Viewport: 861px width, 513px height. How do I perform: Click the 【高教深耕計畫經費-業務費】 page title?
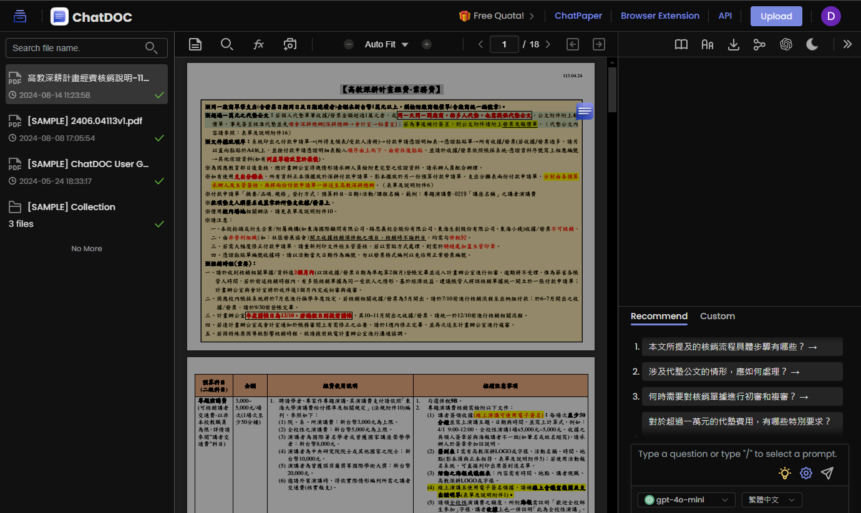point(391,90)
